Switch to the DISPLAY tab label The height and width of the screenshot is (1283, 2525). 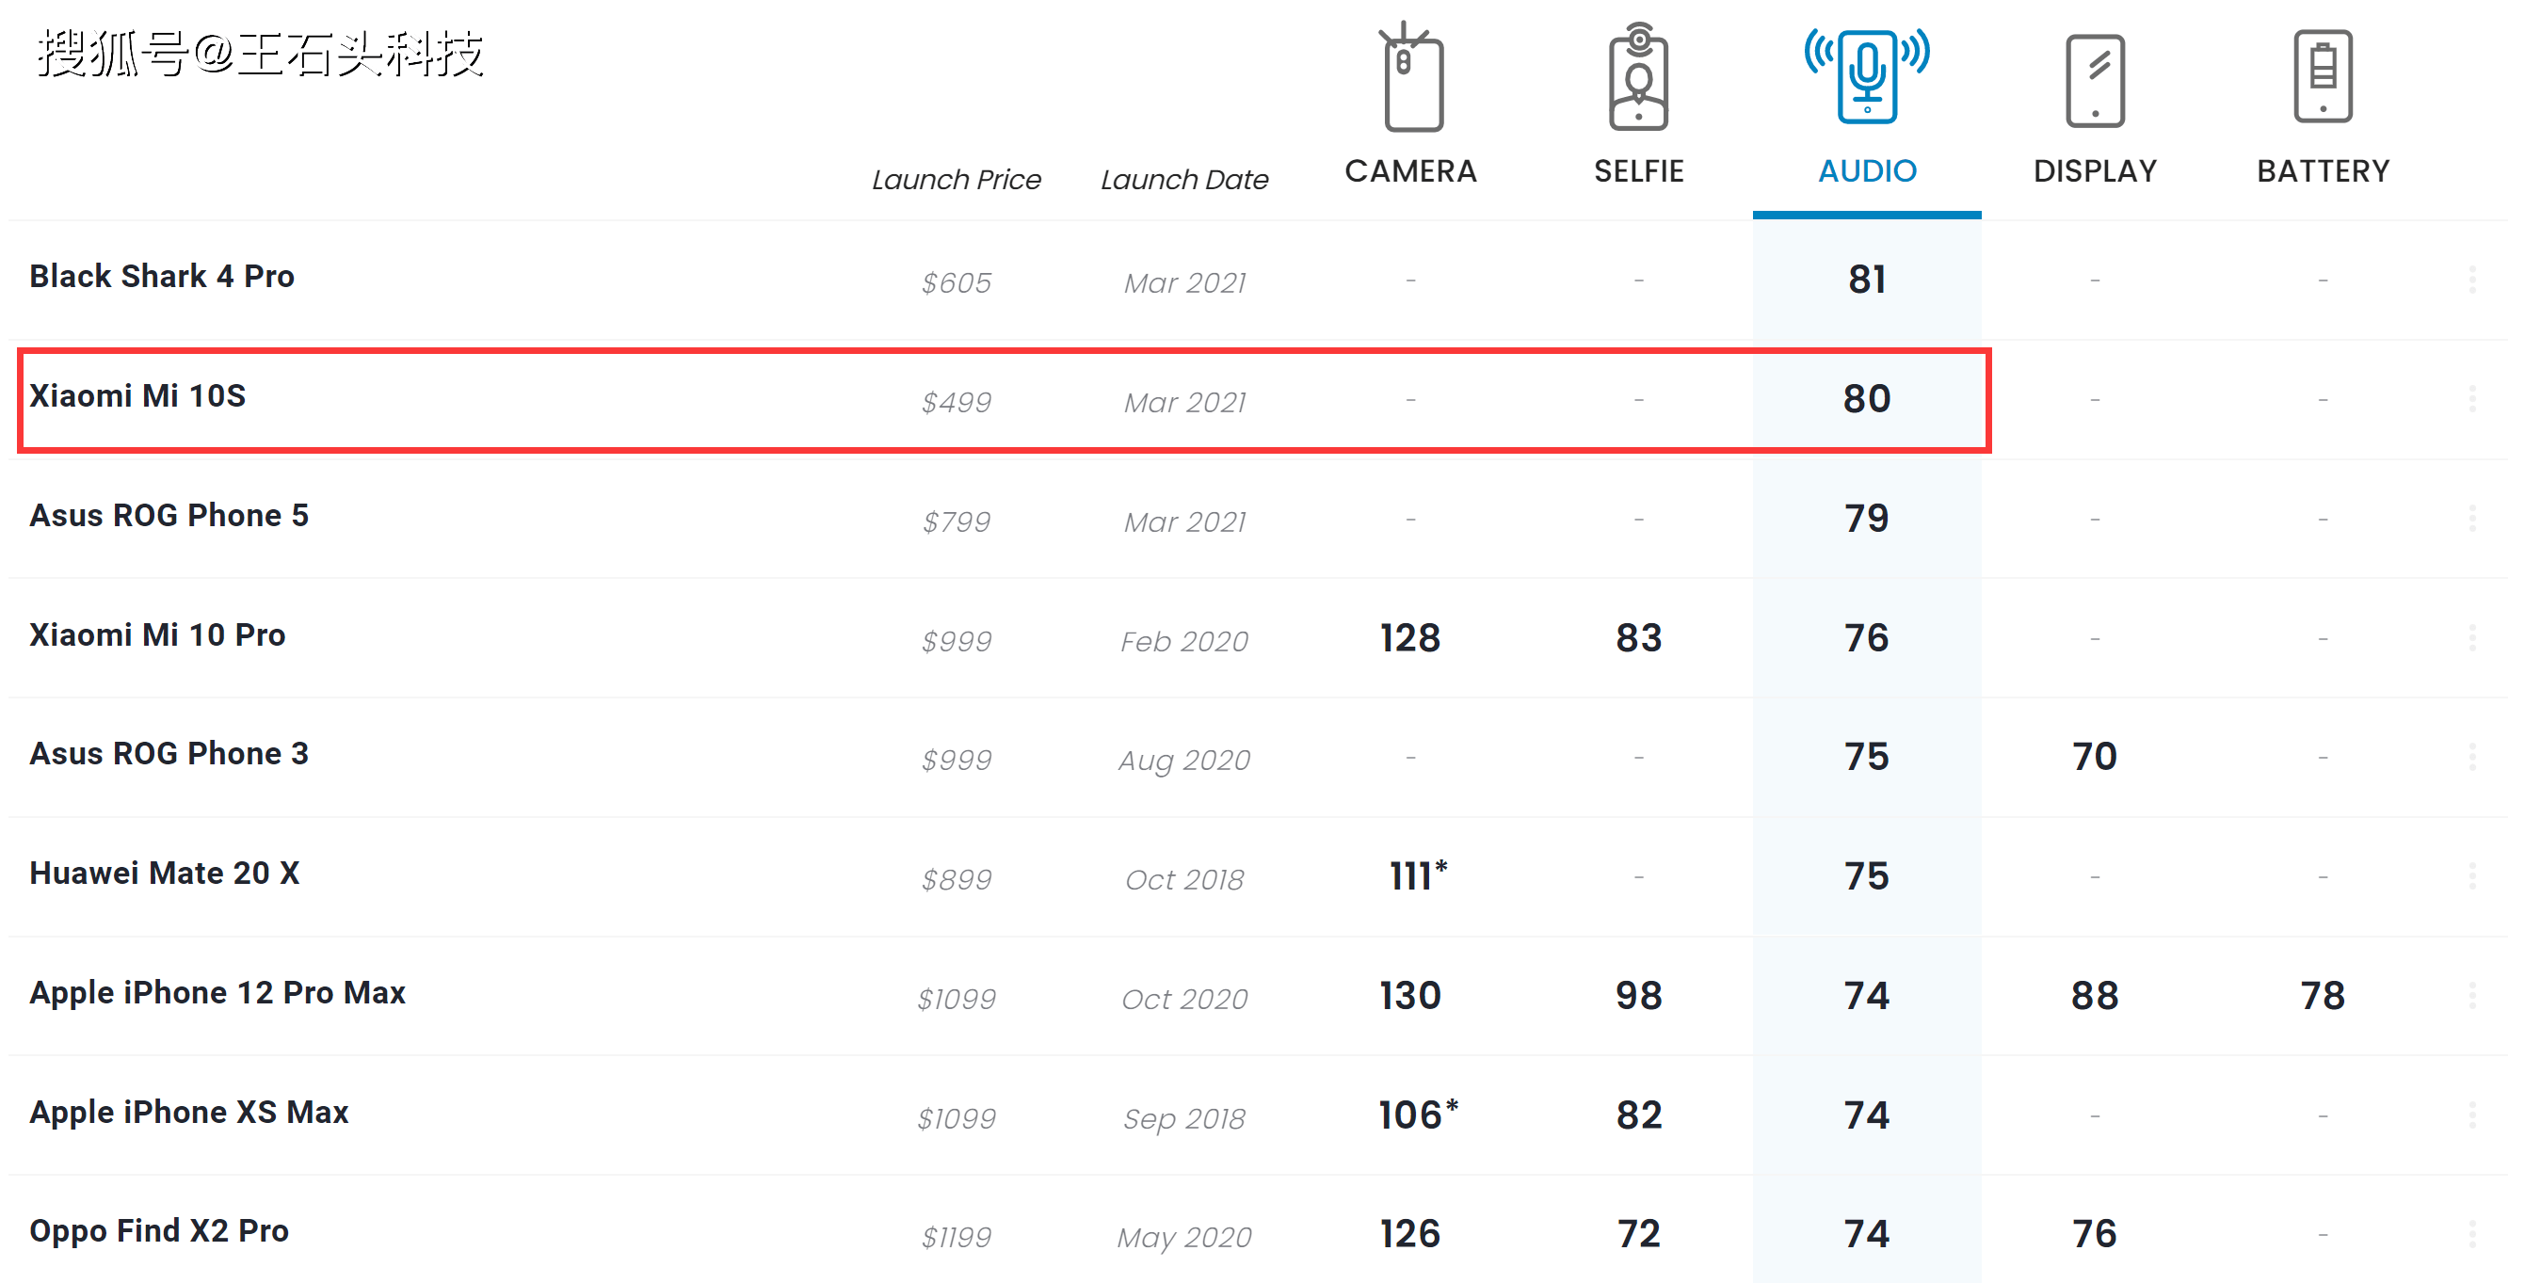click(x=2095, y=171)
